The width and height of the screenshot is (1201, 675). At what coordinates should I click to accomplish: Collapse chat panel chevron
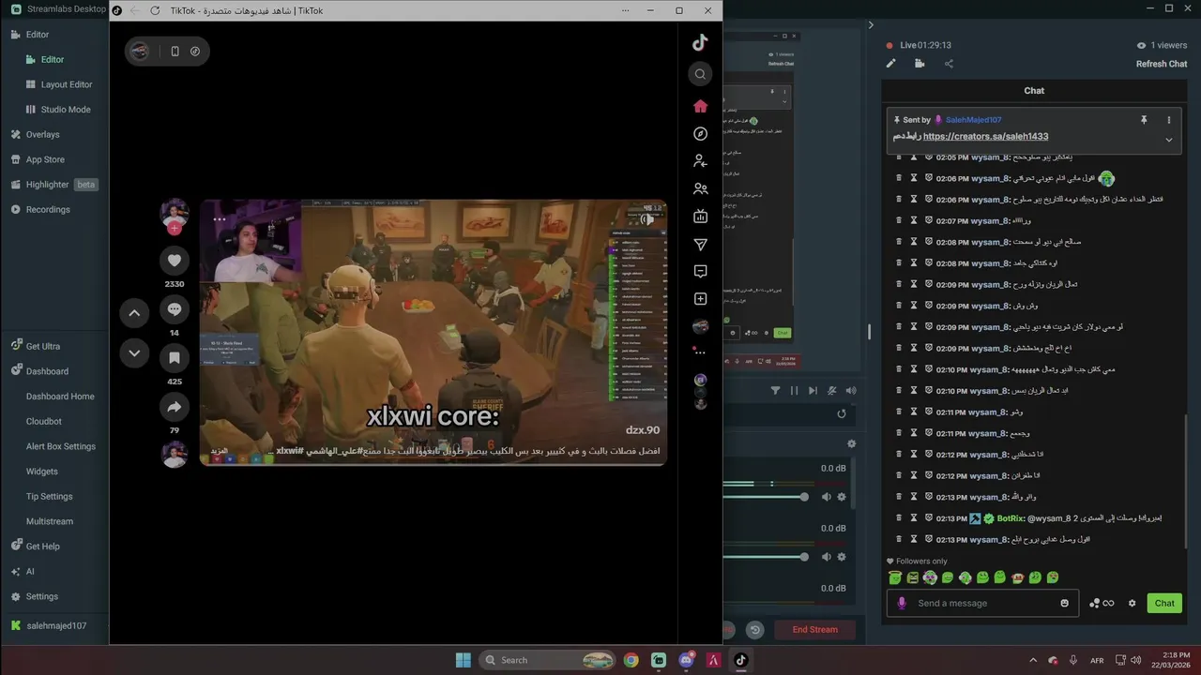coord(871,25)
